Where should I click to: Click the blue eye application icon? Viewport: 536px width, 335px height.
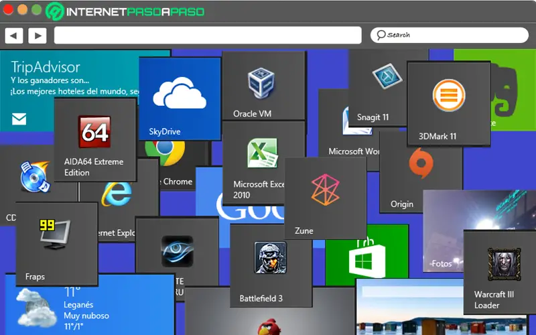[178, 251]
